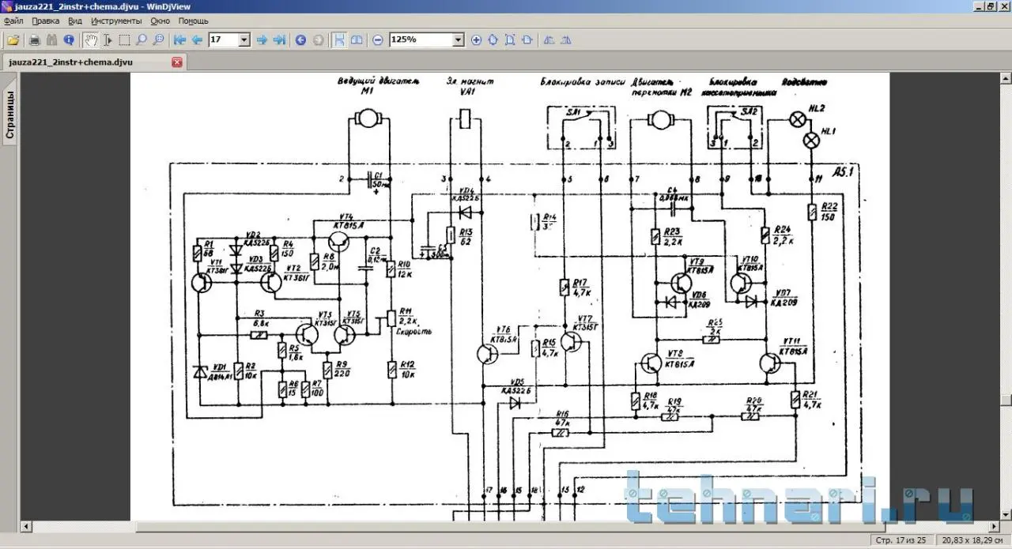Open Find using the binoculars icon

pyautogui.click(x=51, y=39)
